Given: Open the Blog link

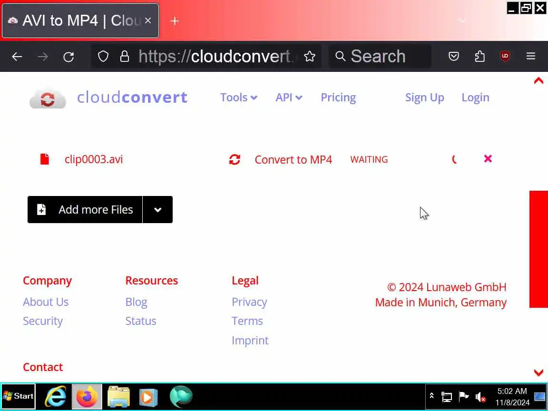Looking at the screenshot, I should coord(137,302).
